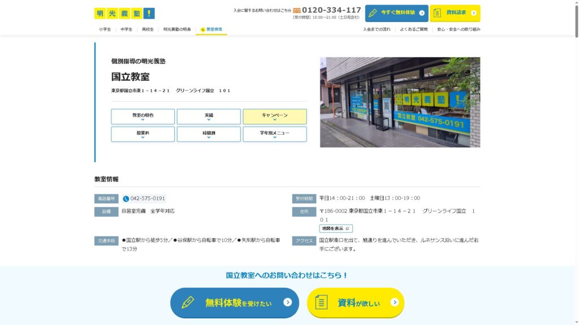Open the 学年別メニュー section
The width and height of the screenshot is (579, 325).
275,134
